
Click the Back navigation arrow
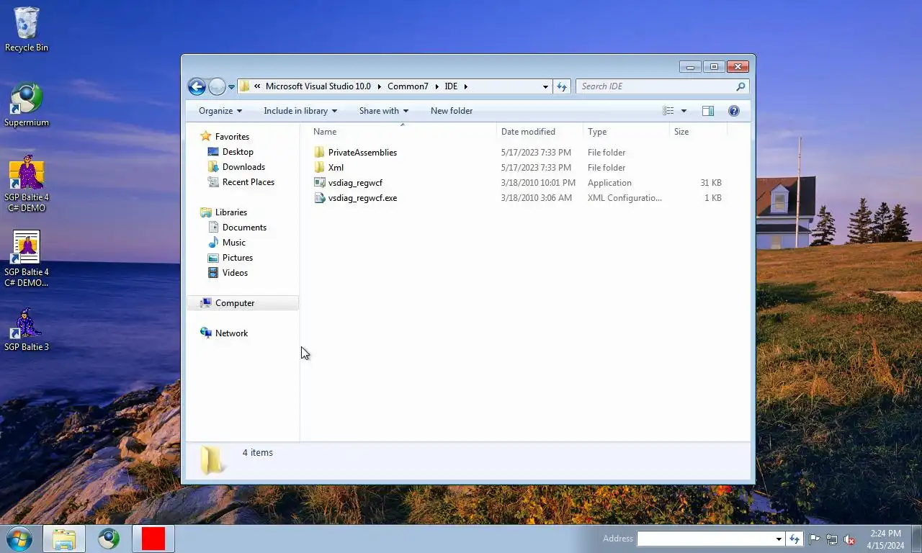click(x=197, y=86)
